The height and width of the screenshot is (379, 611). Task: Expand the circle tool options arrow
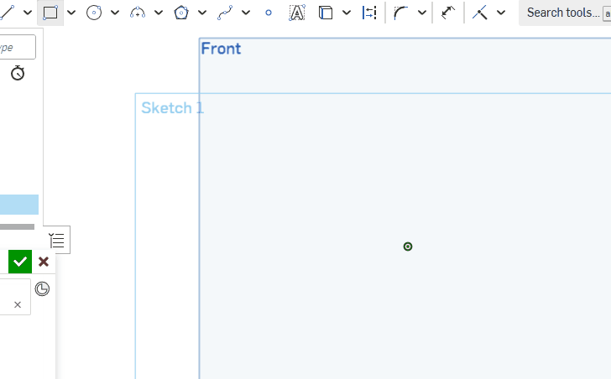[115, 13]
